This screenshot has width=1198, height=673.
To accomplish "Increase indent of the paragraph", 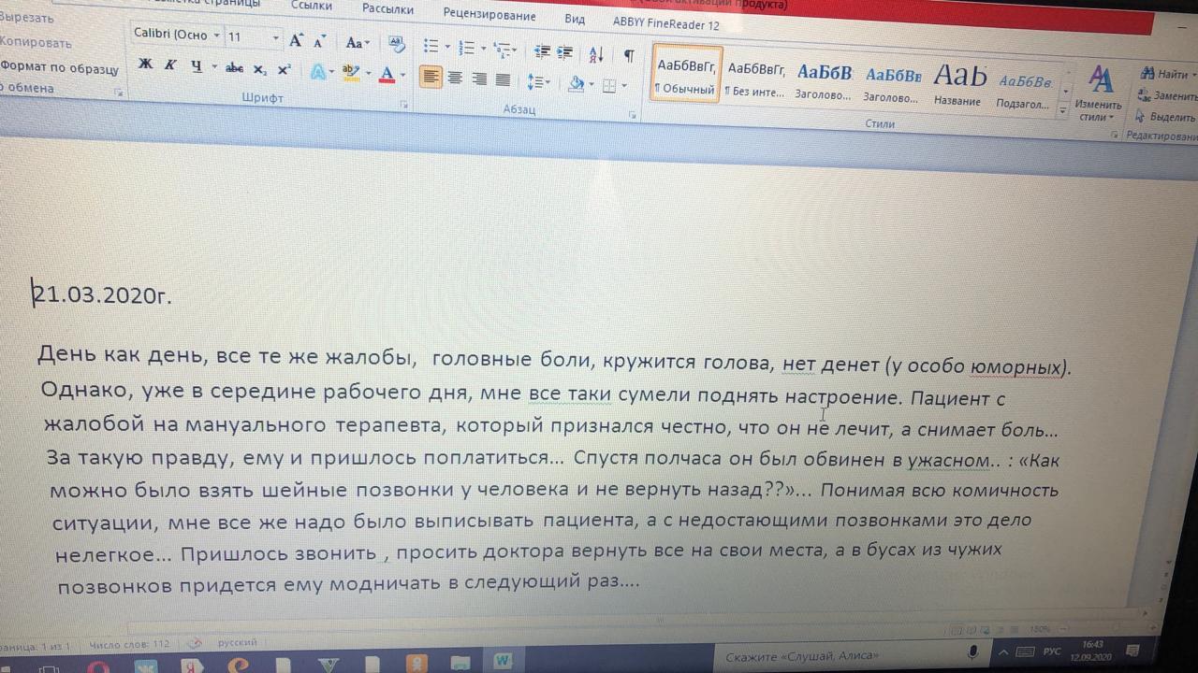I will pyautogui.click(x=564, y=51).
